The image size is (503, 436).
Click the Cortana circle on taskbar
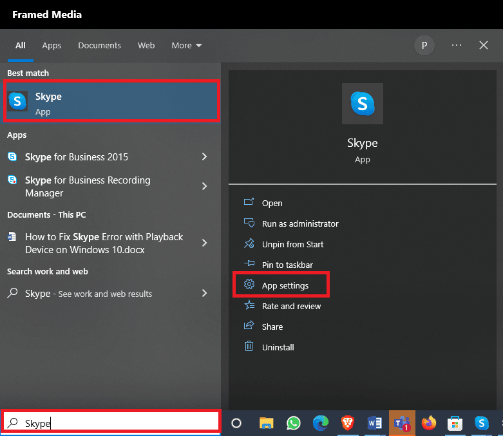(236, 423)
